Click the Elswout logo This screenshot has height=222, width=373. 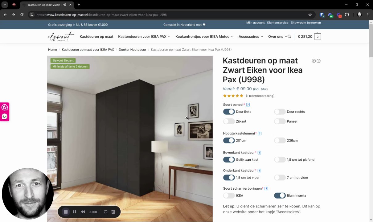(61, 36)
